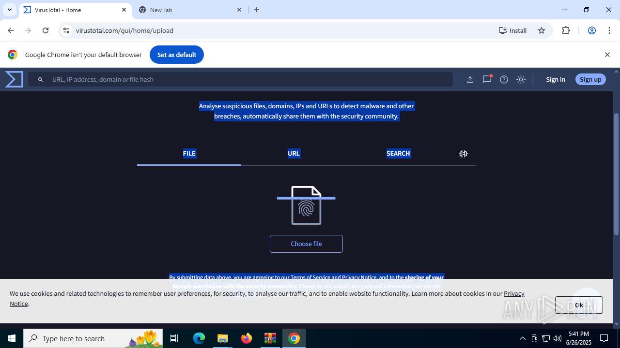Open the taskbar clock and date
The height and width of the screenshot is (348, 620).
578,338
